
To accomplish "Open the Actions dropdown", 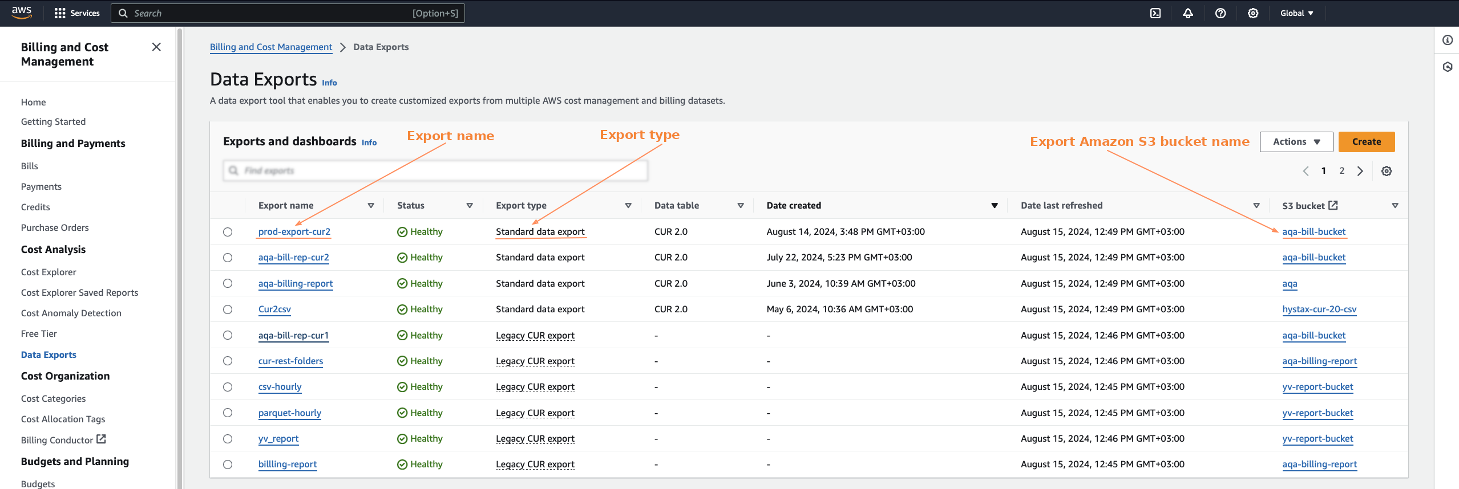I will point(1296,142).
